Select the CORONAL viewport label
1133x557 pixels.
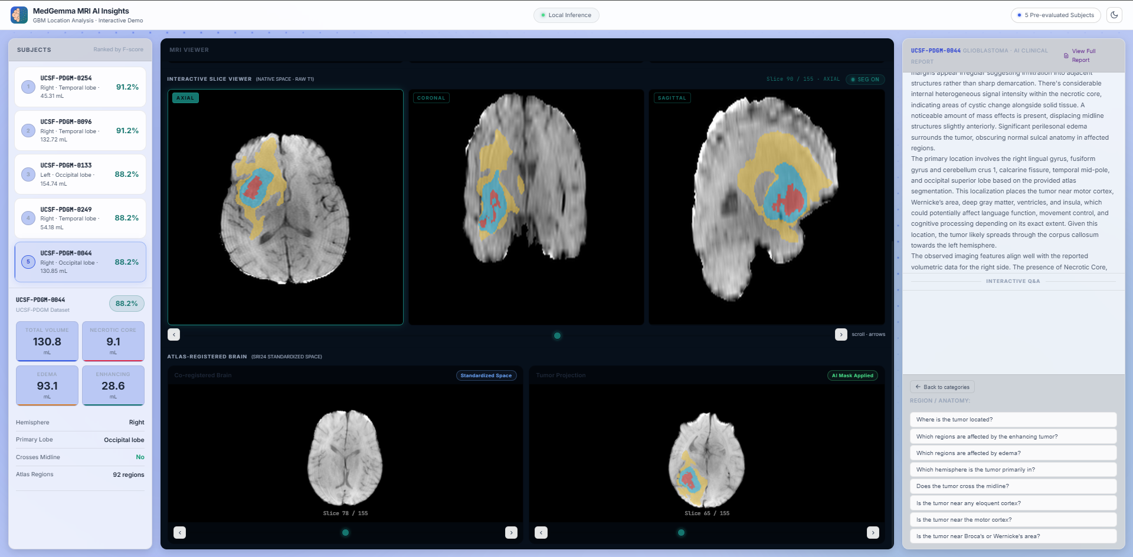[x=431, y=98]
